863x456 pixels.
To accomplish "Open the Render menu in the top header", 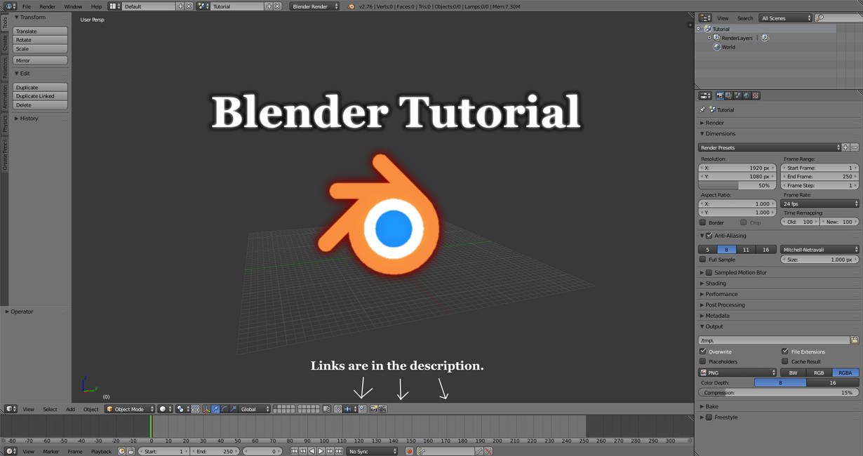I will pos(47,6).
